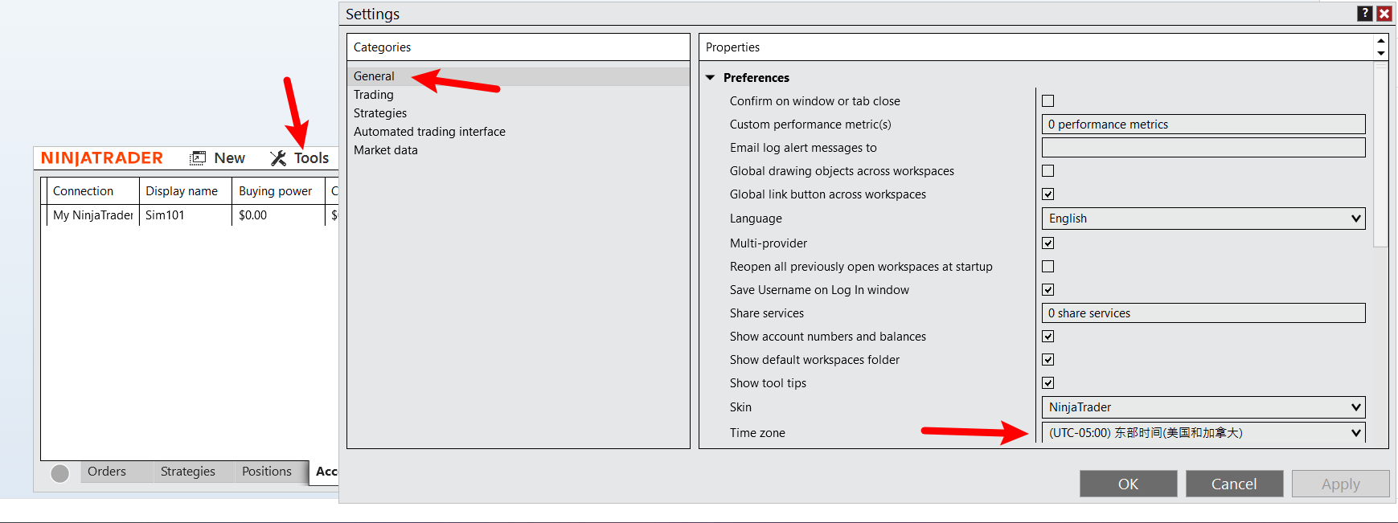Select the Trading category
The image size is (1398, 523).
pyautogui.click(x=374, y=95)
